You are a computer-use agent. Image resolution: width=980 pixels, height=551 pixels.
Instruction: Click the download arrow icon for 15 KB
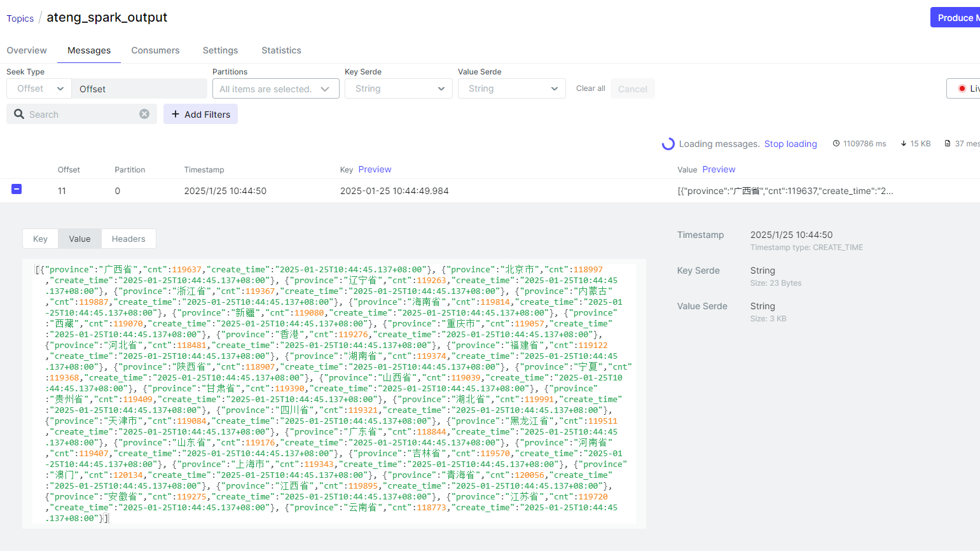[903, 144]
